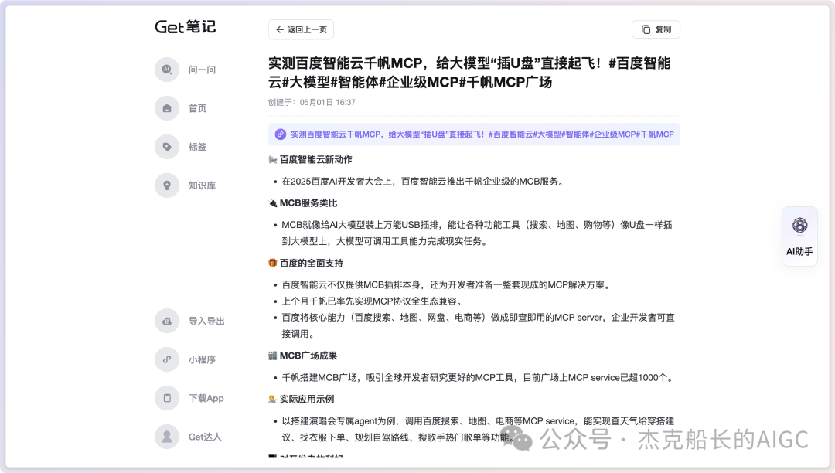Click the 首页 home icon
This screenshot has height=473, width=835.
tap(167, 108)
